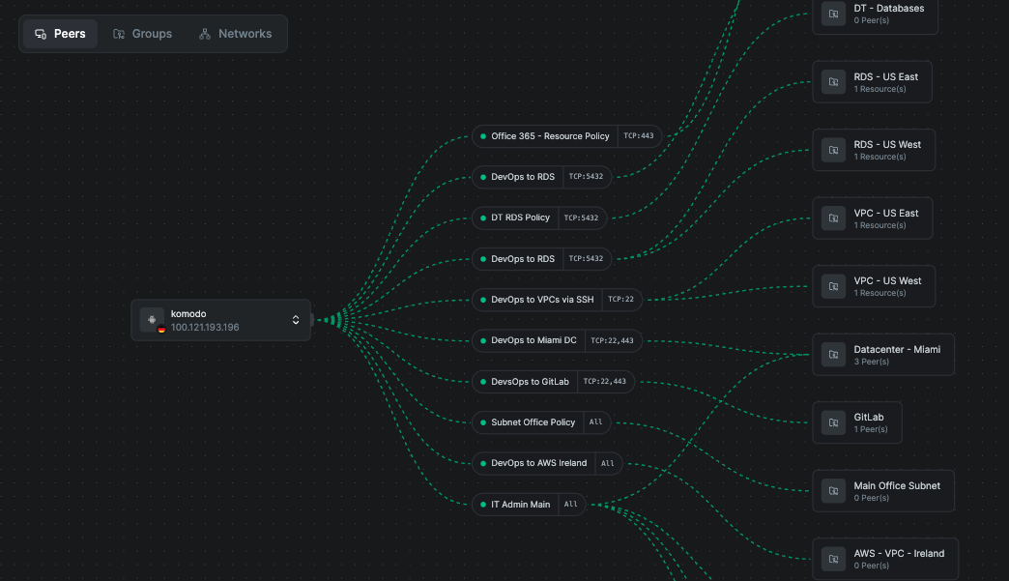Click the GitLab group icon

[x=833, y=422]
